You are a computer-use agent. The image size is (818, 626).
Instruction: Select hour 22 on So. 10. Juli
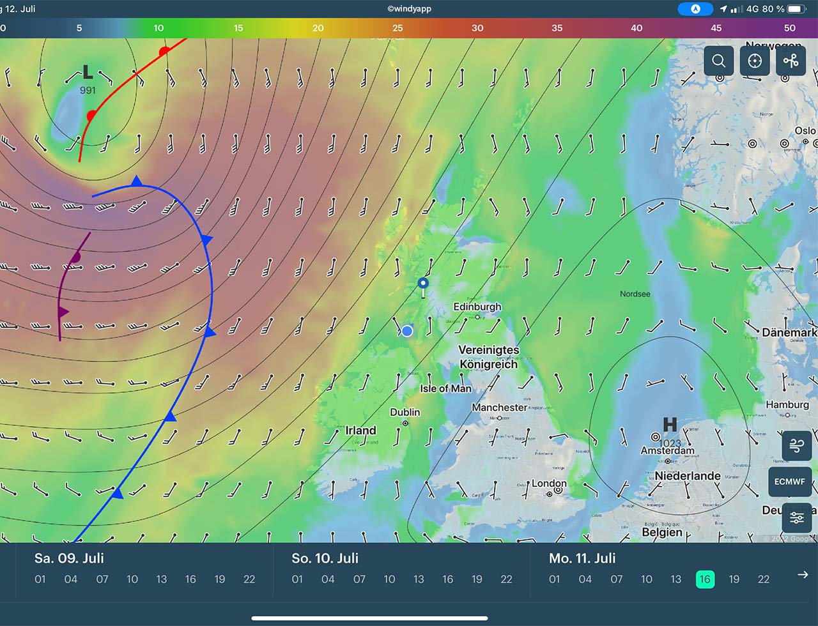point(506,579)
